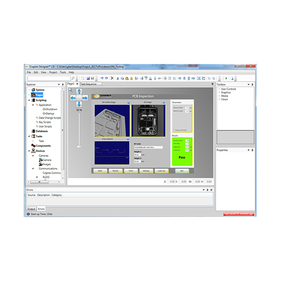Click the Run button on PCB page
The width and height of the screenshot is (281, 281).
pyautogui.click(x=182, y=171)
